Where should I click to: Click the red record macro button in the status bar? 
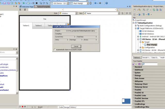[x=22, y=107]
